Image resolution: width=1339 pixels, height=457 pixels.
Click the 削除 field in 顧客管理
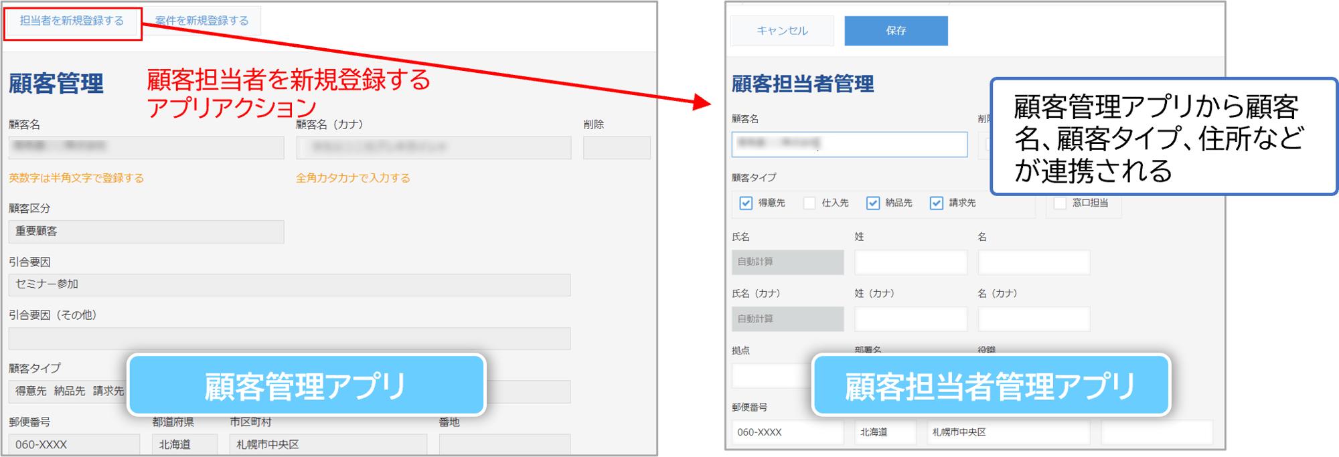(617, 147)
